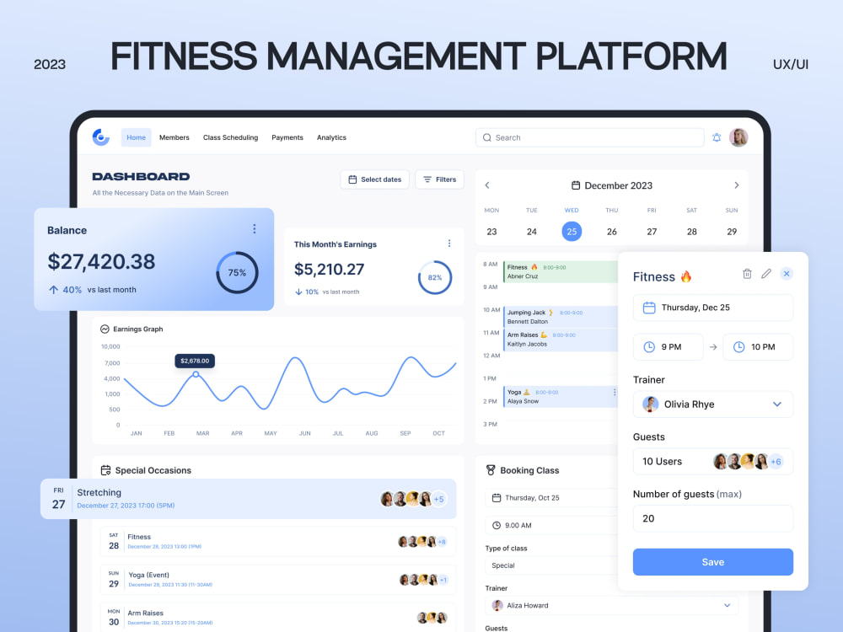Open This Month's Earnings options menu

pyautogui.click(x=449, y=244)
